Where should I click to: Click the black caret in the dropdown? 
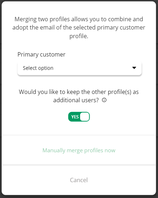coord(134,68)
